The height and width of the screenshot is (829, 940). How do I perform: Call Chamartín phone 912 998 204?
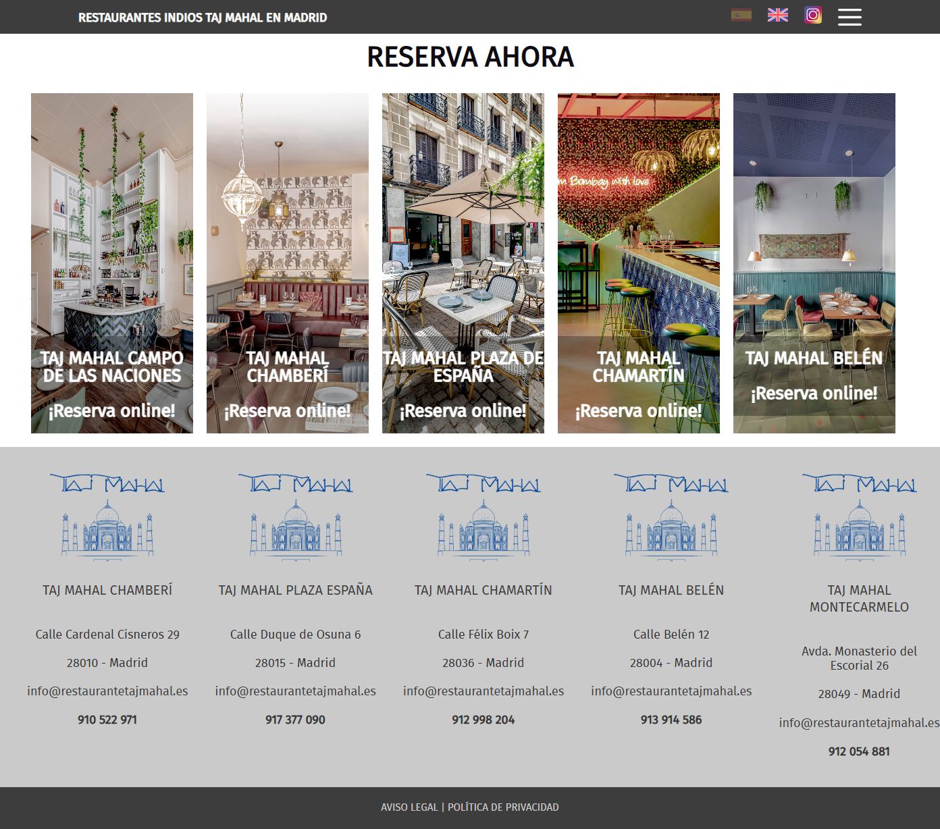pos(484,720)
